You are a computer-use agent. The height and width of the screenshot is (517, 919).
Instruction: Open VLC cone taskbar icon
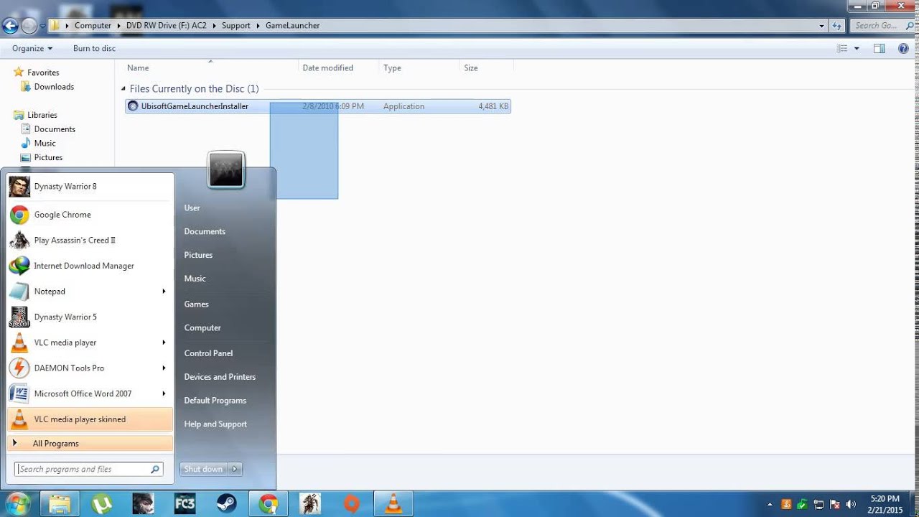pos(393,504)
